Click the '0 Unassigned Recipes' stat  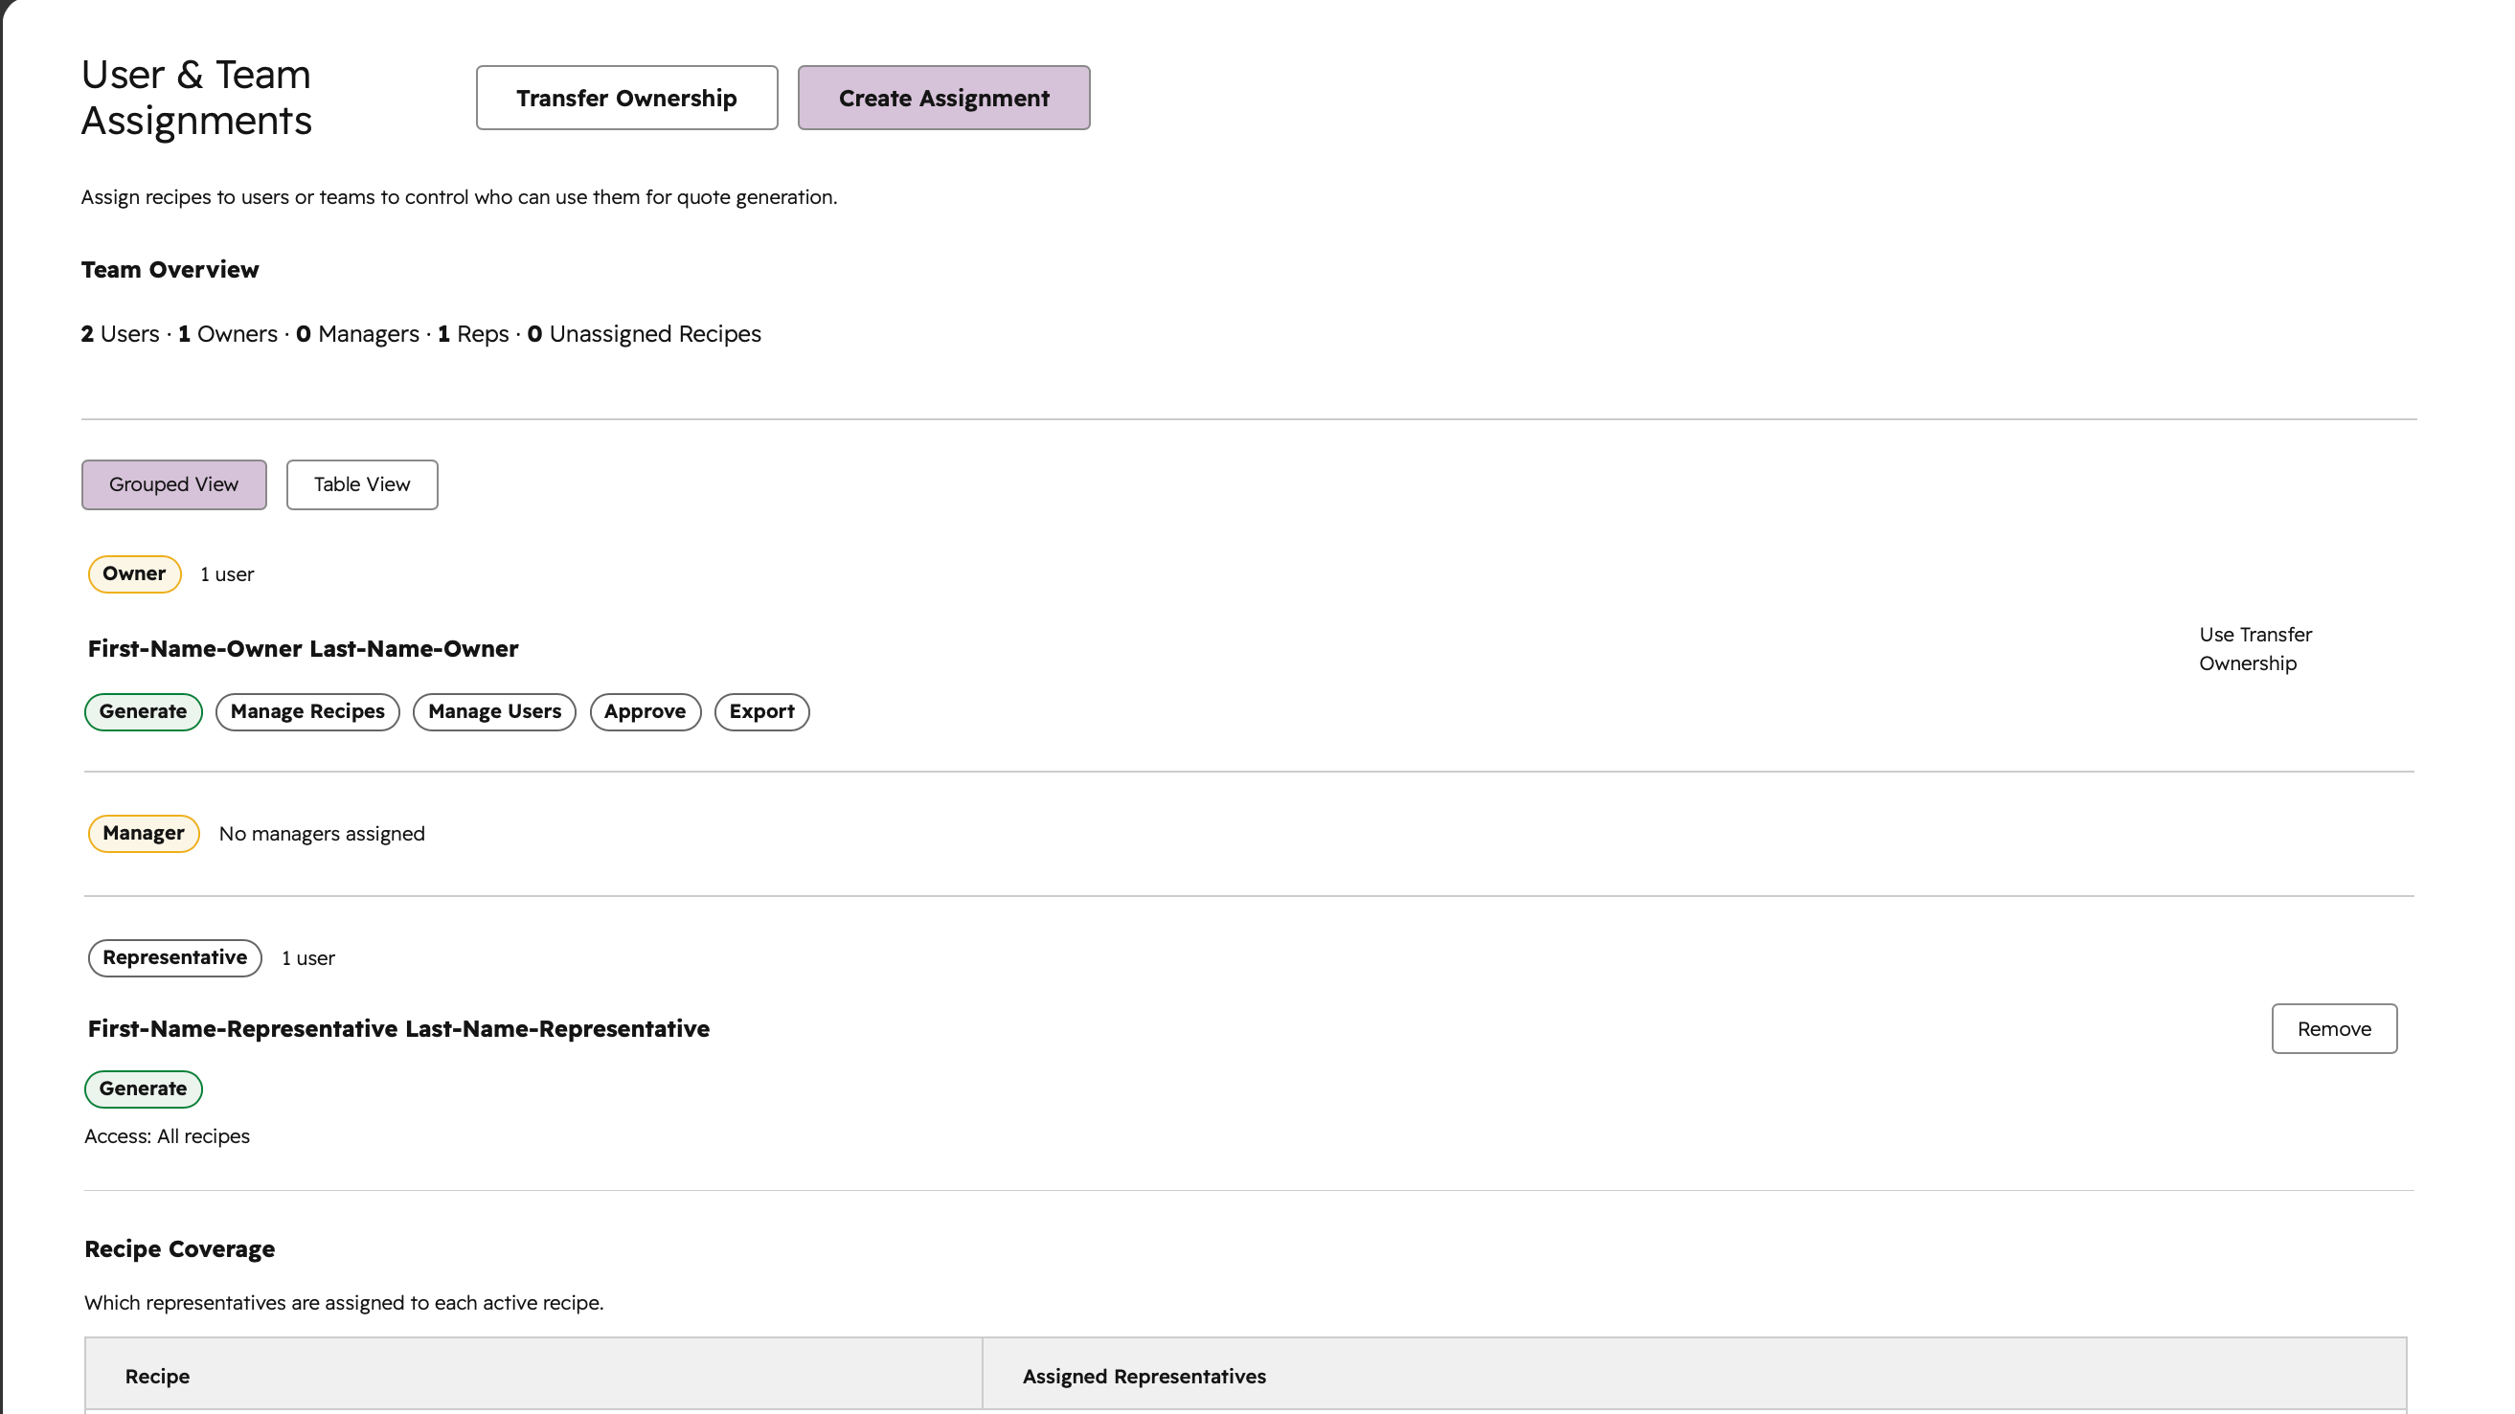645,334
